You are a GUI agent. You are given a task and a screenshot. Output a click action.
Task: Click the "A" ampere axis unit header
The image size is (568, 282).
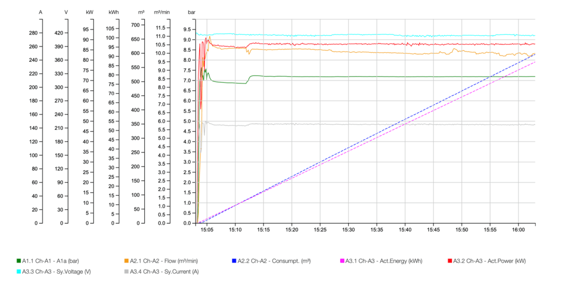pyautogui.click(x=40, y=12)
